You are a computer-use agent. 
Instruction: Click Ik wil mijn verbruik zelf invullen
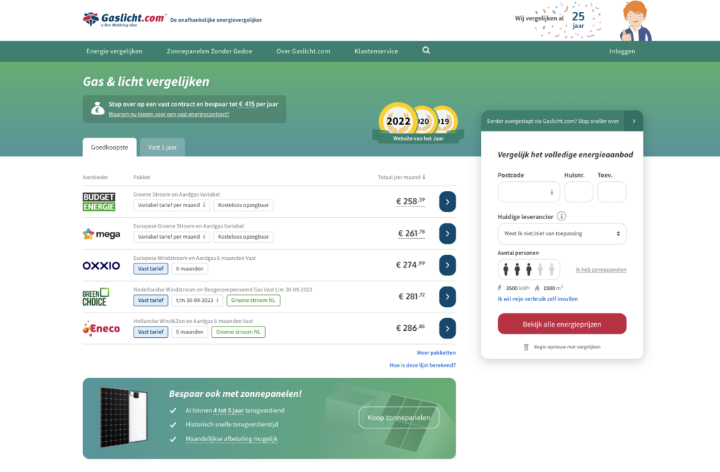click(x=537, y=299)
